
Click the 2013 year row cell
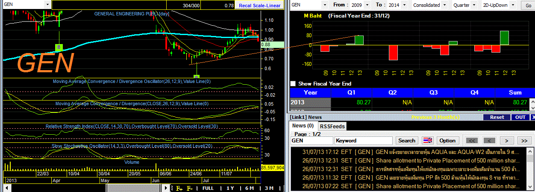click(x=310, y=103)
